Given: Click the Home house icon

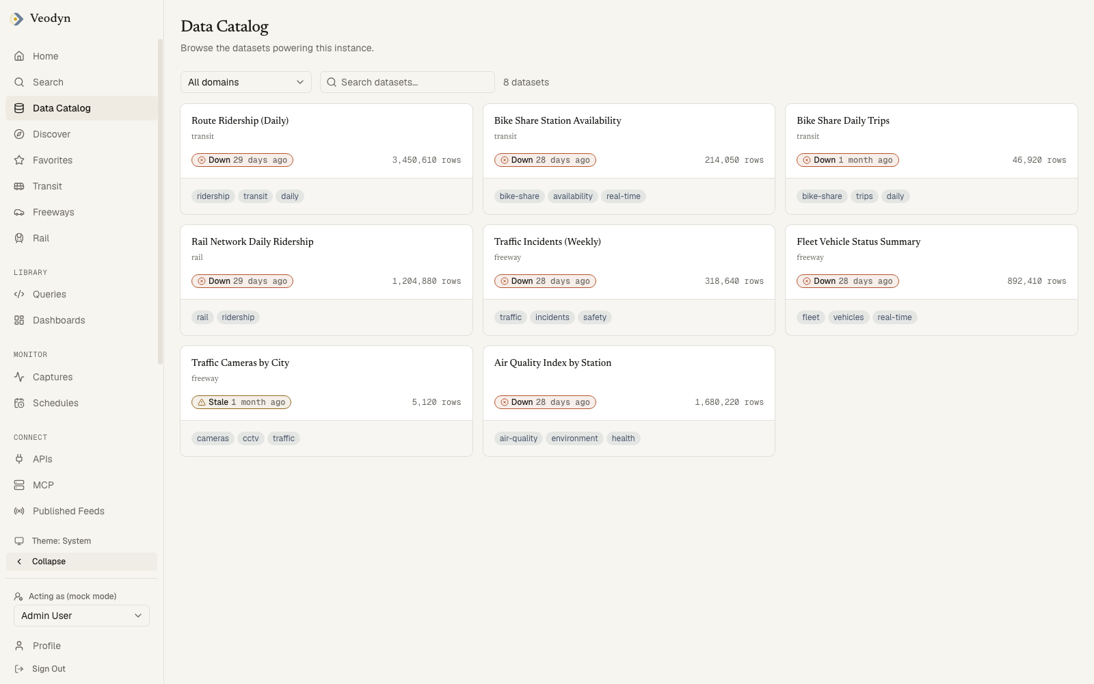Looking at the screenshot, I should (19, 56).
